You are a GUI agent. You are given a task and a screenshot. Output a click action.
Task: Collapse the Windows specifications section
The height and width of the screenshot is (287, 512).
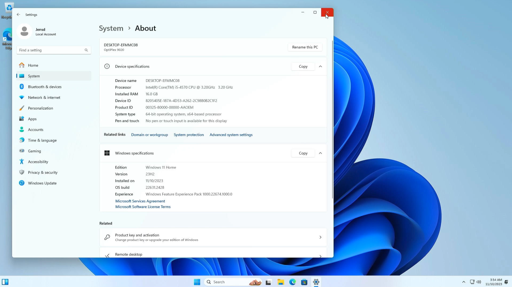pyautogui.click(x=320, y=153)
